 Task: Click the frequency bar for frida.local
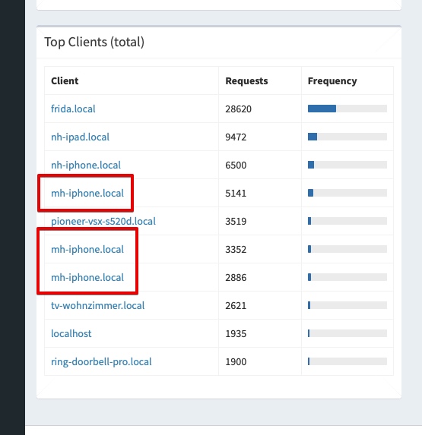347,109
